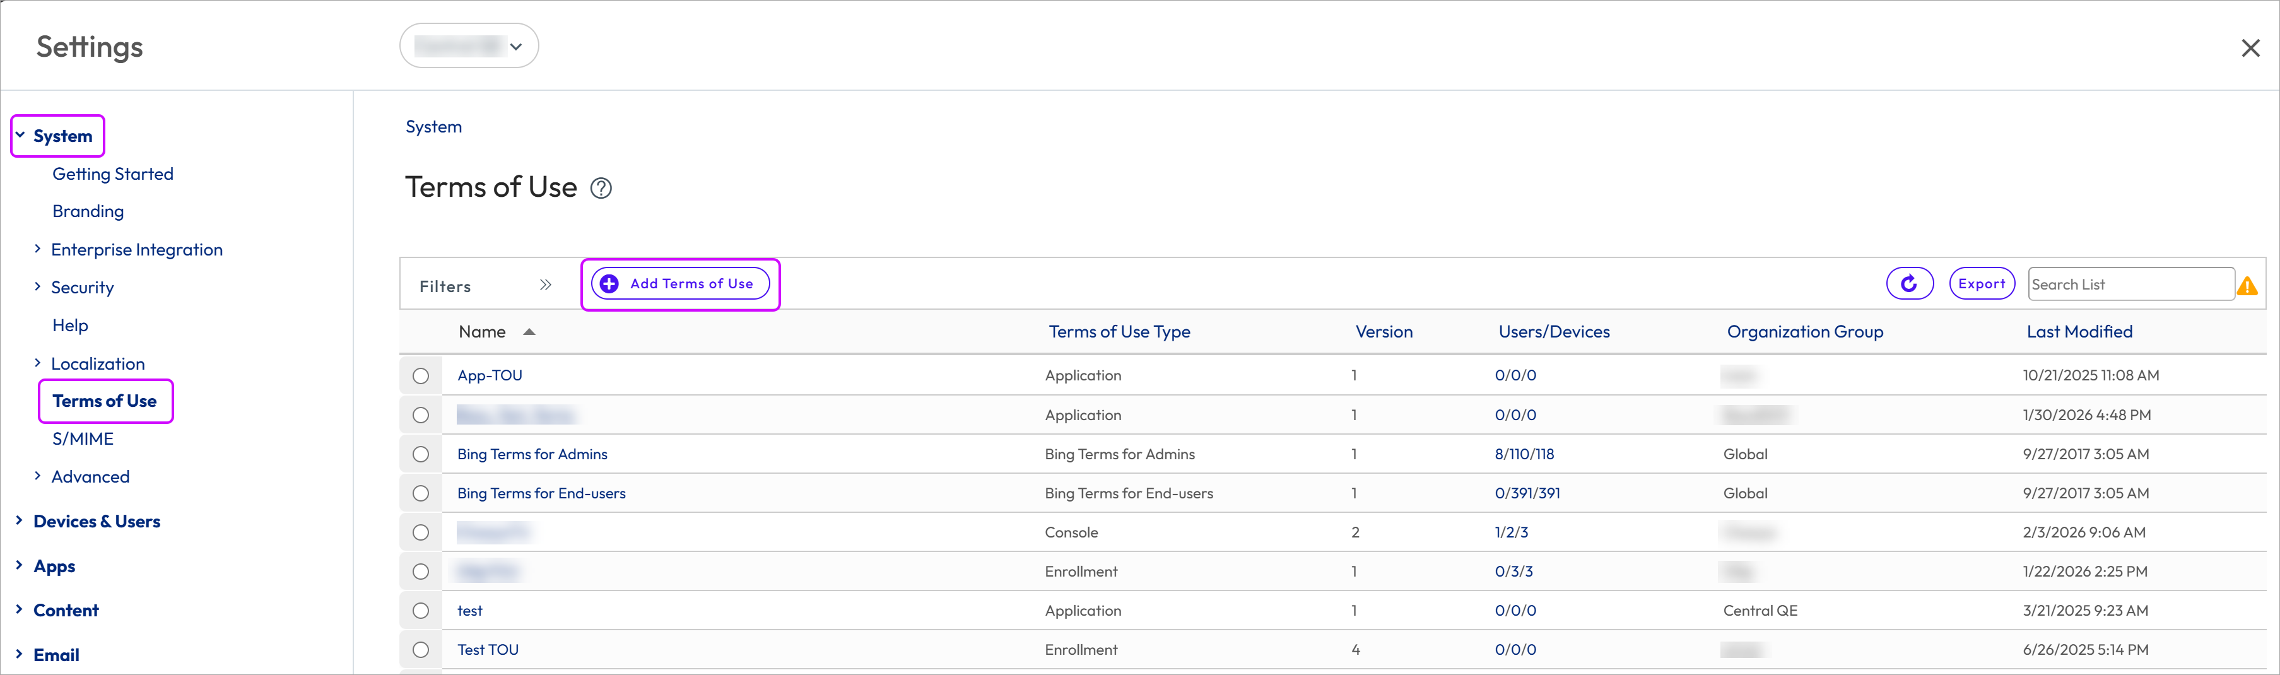Open the 8/110/118 users/devices link
The image size is (2280, 675).
click(1524, 454)
